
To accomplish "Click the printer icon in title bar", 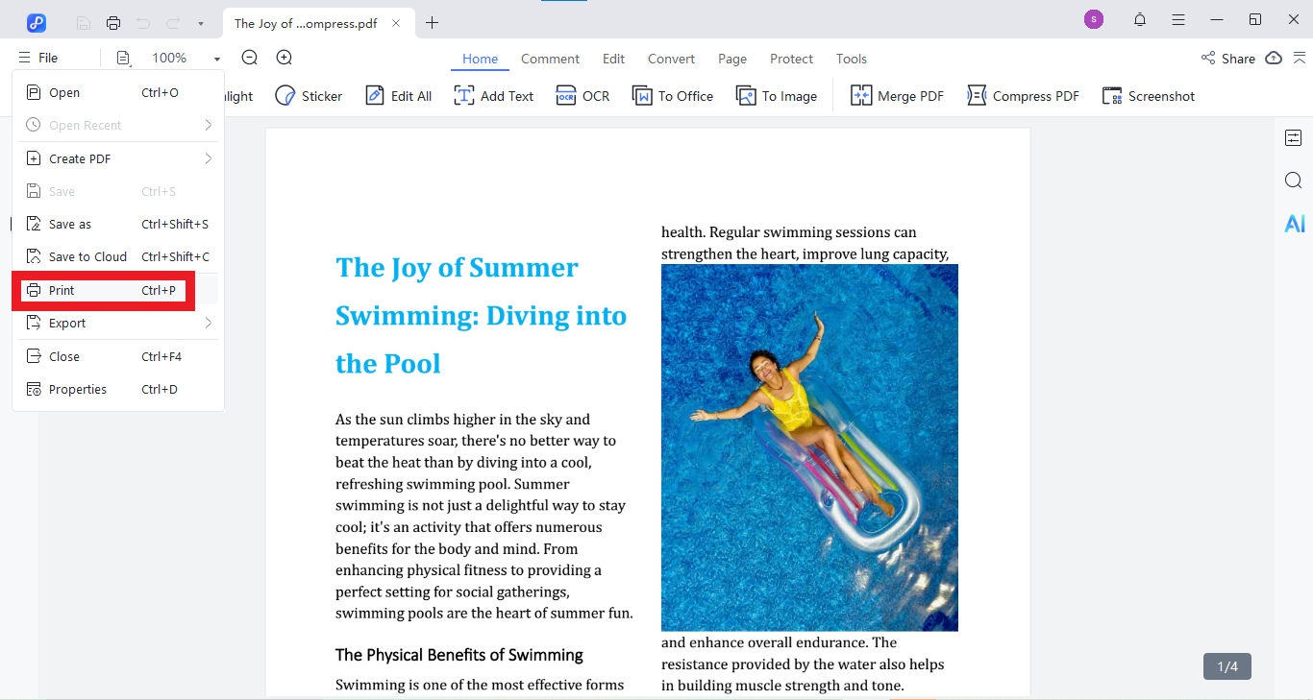I will click(113, 23).
